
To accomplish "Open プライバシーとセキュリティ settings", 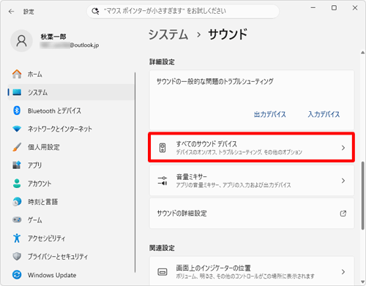I will 71,256.
